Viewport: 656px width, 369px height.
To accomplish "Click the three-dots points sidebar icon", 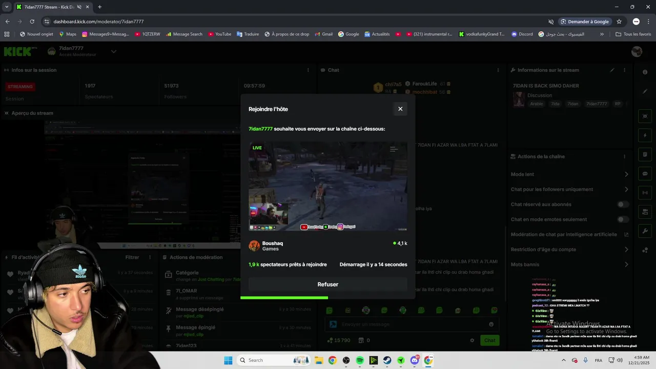I will pyautogui.click(x=645, y=250).
